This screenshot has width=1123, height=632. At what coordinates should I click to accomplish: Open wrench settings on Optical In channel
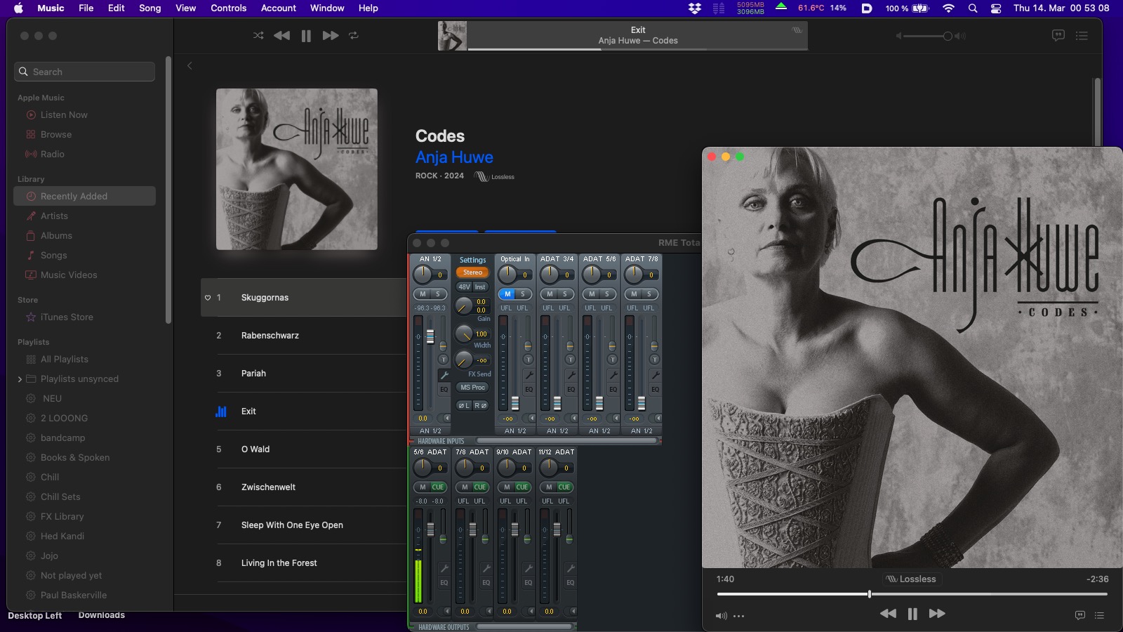click(529, 375)
